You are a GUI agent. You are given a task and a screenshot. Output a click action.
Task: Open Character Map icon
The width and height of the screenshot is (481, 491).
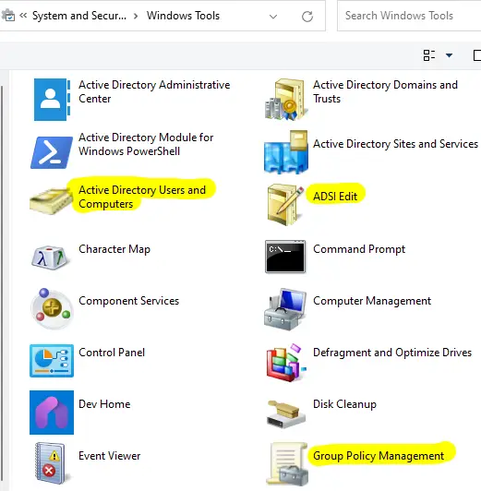[51, 257]
